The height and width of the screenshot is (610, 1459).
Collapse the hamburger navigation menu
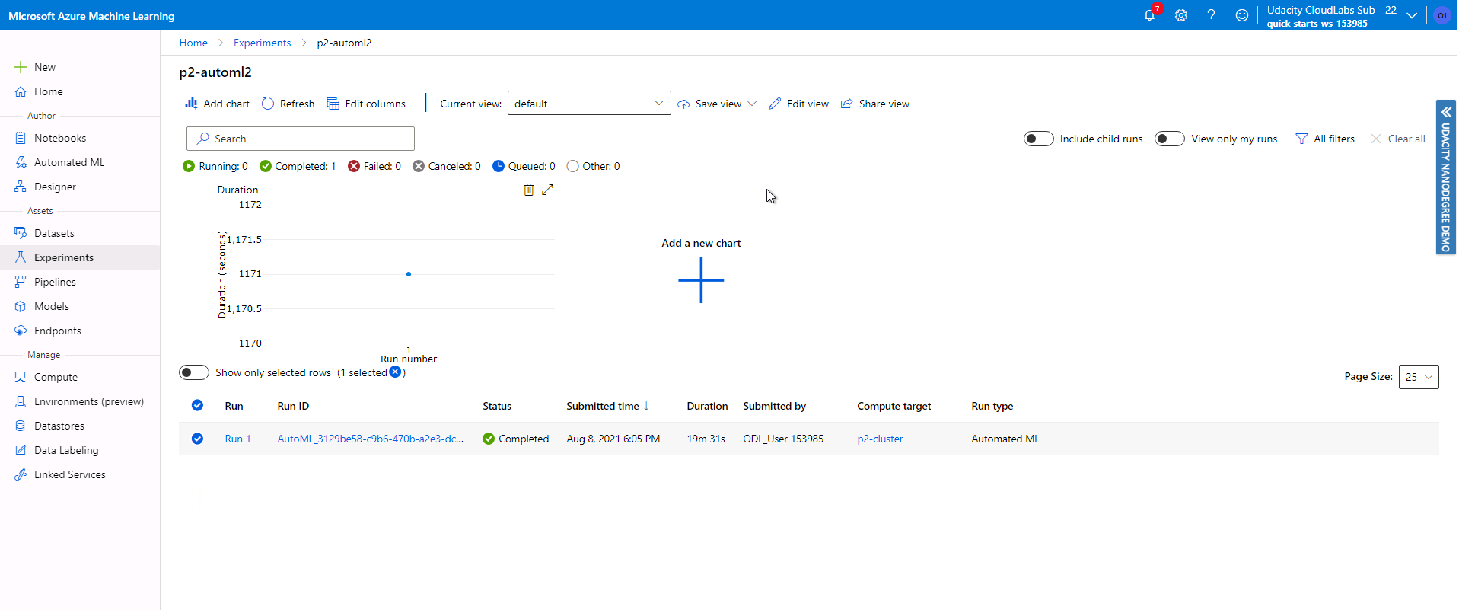coord(21,43)
